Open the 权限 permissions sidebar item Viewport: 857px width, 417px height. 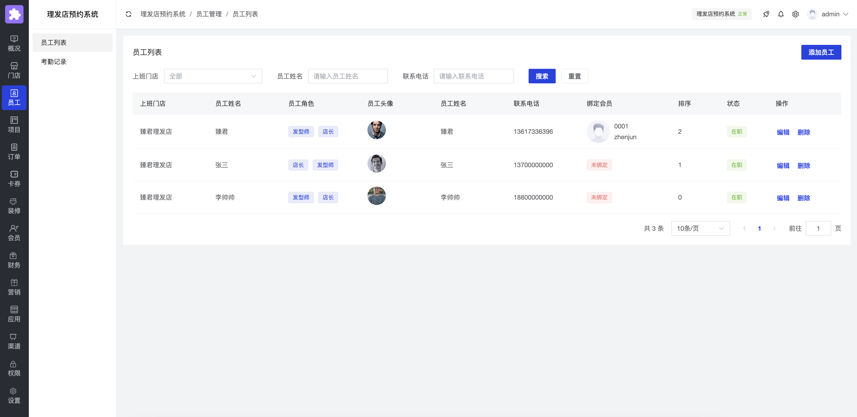click(x=14, y=368)
